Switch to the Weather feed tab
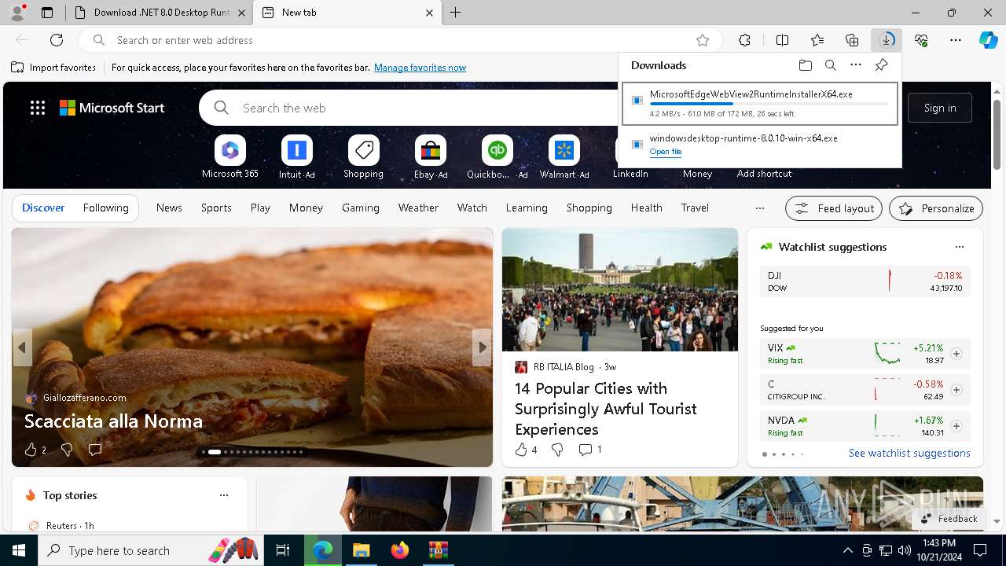This screenshot has height=566, width=1006. [x=418, y=208]
